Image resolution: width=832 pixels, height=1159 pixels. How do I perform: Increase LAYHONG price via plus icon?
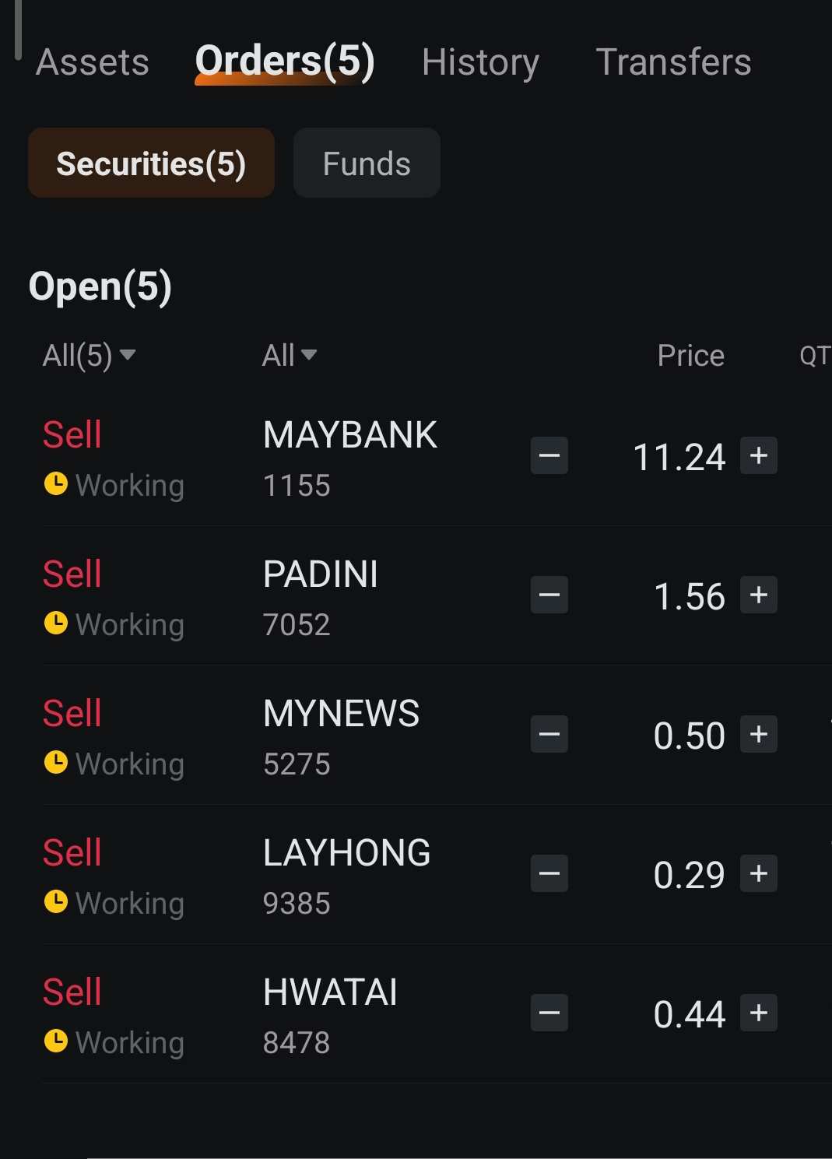tap(759, 873)
